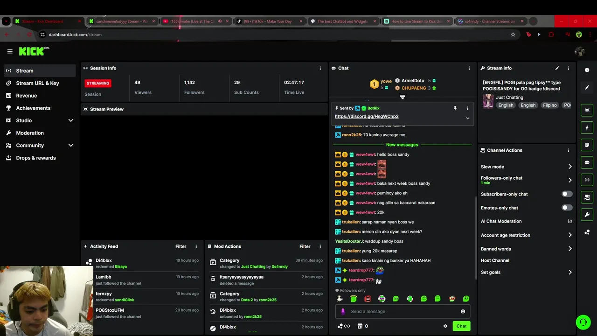Send message with the Chat button
Viewport: 597px width, 336px height.
(461, 326)
